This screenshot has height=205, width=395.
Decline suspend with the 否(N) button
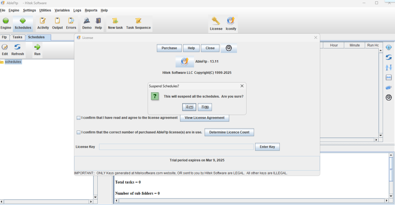tap(205, 107)
